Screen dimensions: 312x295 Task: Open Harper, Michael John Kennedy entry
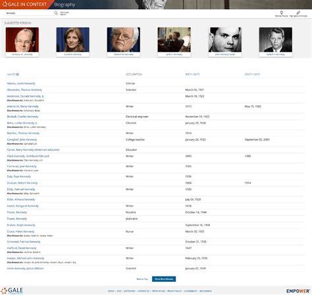[x=26, y=258]
